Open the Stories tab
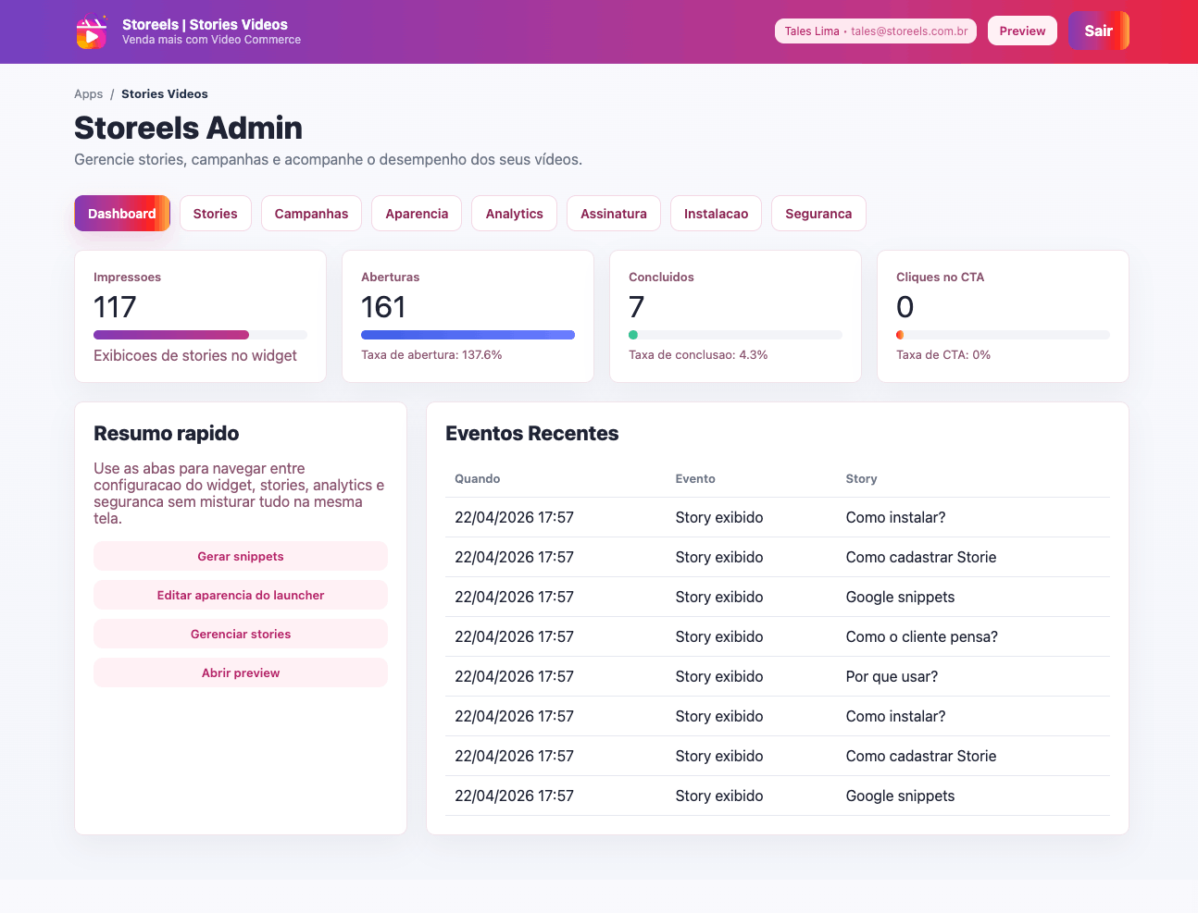This screenshot has height=913, width=1198. [215, 214]
